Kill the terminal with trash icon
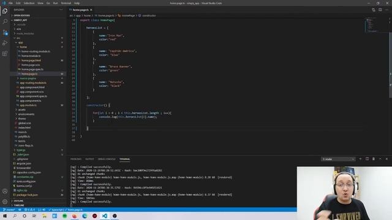Screen dimensions: 392x220 click(x=374, y=159)
